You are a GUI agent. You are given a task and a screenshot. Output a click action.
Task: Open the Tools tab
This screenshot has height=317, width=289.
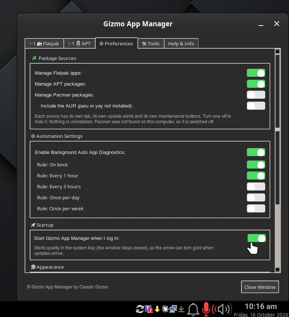pos(151,44)
